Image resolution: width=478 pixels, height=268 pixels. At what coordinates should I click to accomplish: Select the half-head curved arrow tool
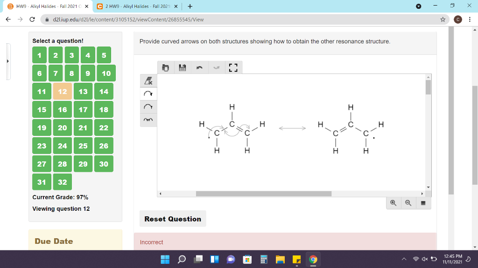148,107
